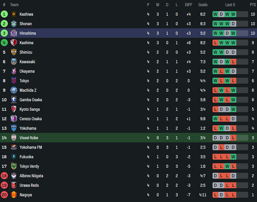Click Fukuoka's green W form result
This screenshot has height=202, width=257.
[233, 157]
